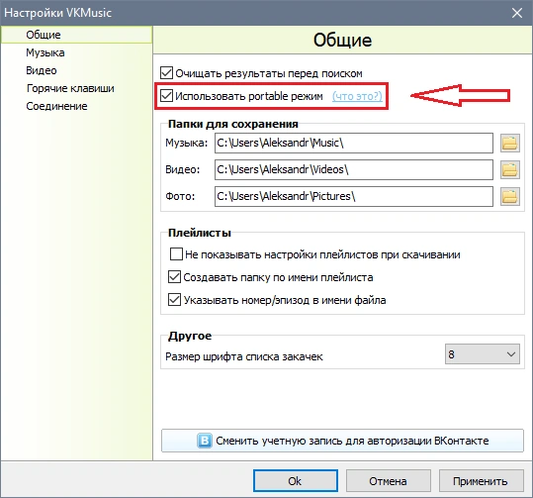Click the Отмена button
This screenshot has height=498, width=533.
point(389,480)
